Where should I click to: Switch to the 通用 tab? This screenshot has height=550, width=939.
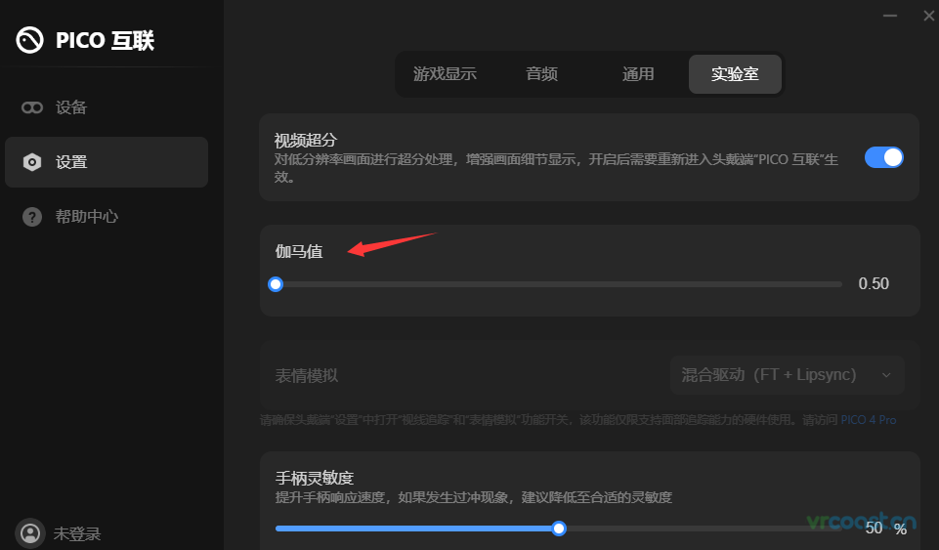[x=638, y=74]
